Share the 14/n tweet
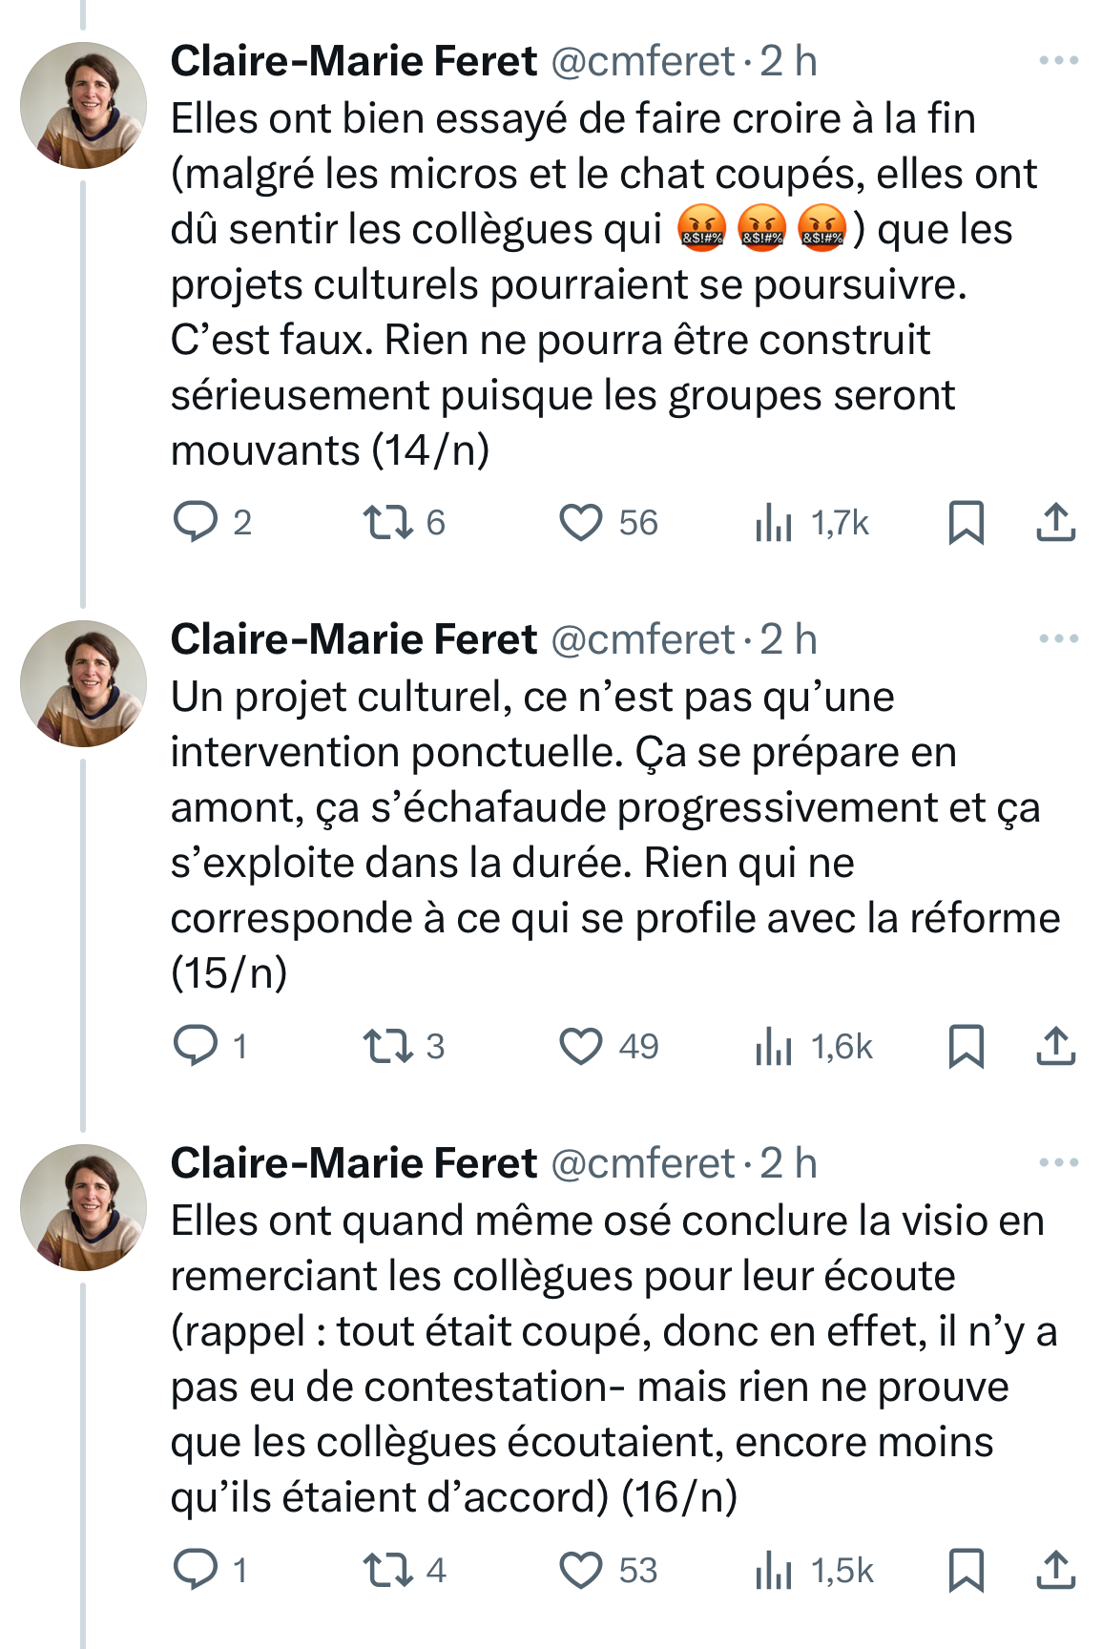Screen dimensions: 1102x1649 [1055, 523]
